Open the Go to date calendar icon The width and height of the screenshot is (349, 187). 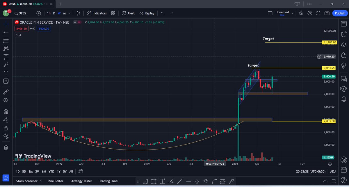pyautogui.click(x=81, y=172)
